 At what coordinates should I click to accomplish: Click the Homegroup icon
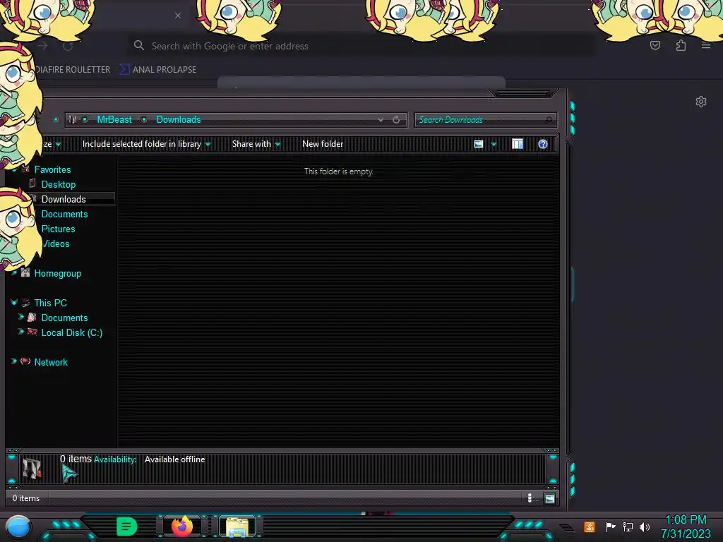[x=25, y=272]
